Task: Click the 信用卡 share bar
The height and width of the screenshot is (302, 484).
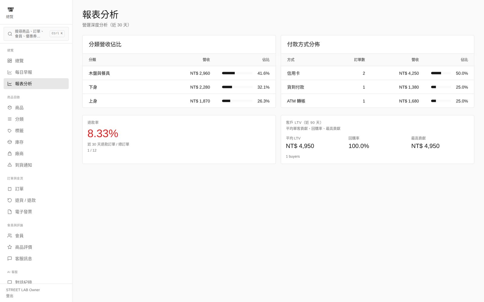Action: click(441, 73)
